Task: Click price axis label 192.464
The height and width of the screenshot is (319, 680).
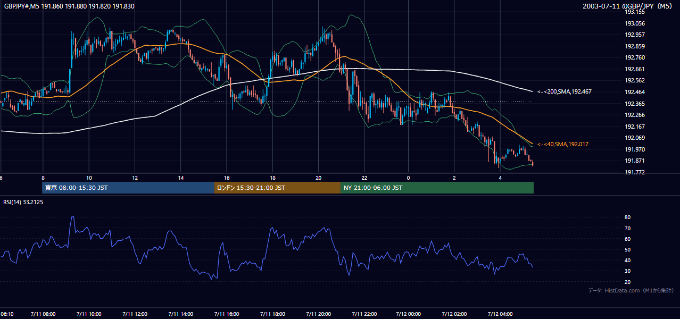Action: tap(635, 92)
